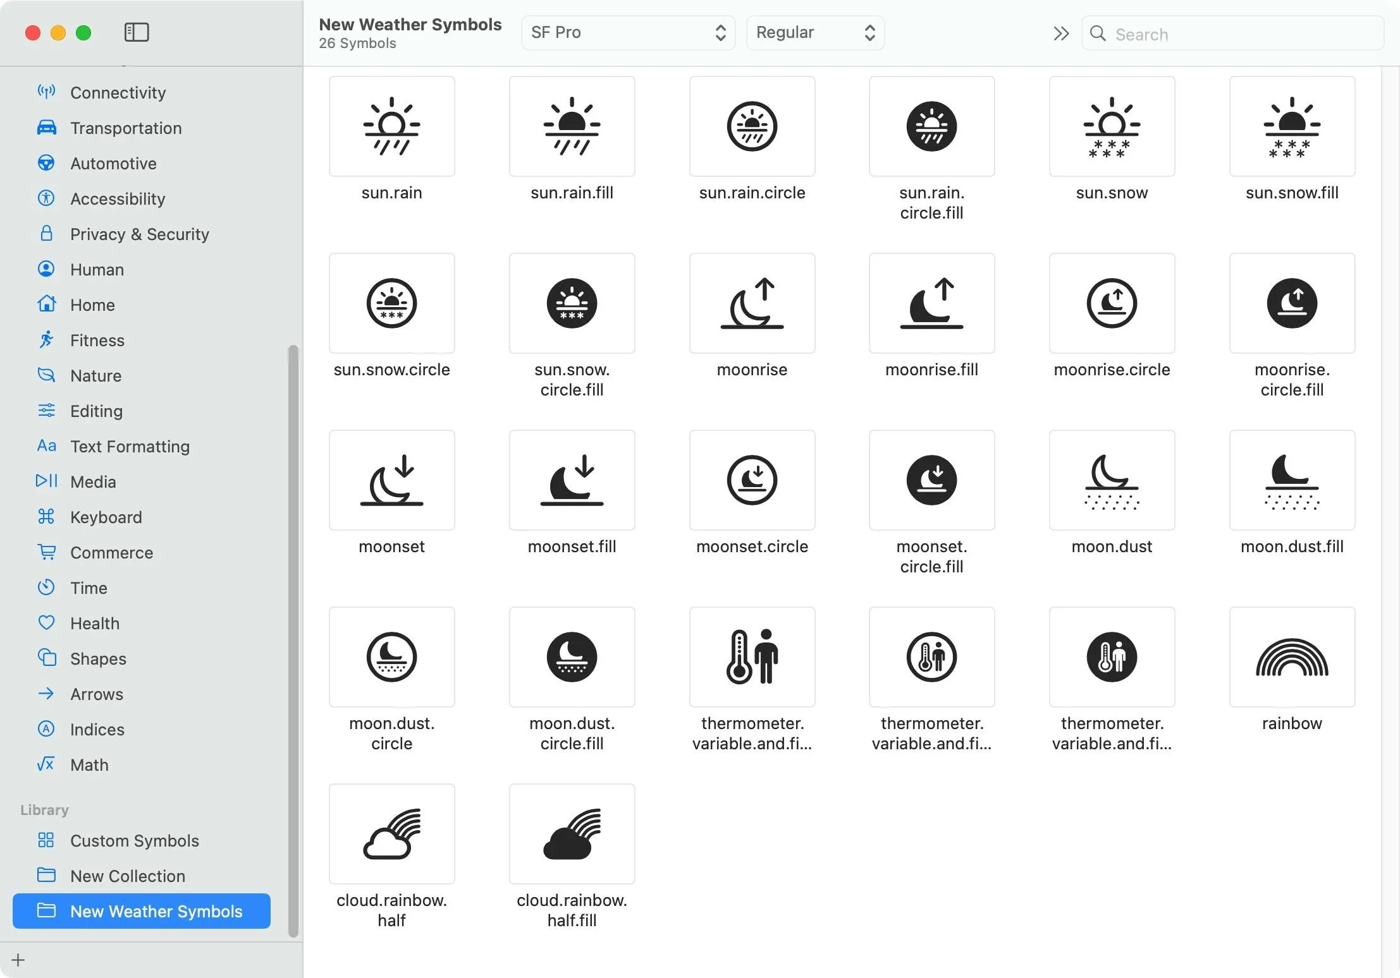Click the sidebar vertical scrollbar
The height and width of the screenshot is (978, 1400).
pos(293,641)
